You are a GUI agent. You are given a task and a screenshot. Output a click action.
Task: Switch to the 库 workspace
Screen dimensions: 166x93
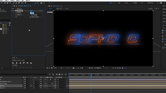click(x=142, y=3)
